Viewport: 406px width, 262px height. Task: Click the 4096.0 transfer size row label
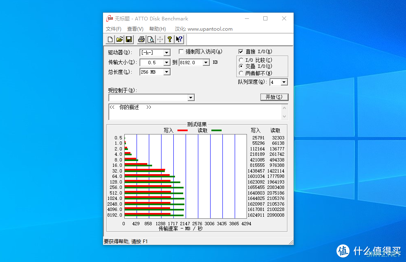click(x=115, y=209)
